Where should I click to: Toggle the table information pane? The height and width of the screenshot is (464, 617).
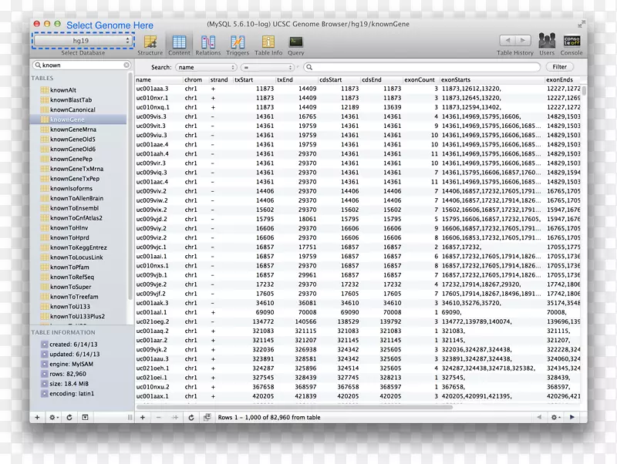[86, 417]
